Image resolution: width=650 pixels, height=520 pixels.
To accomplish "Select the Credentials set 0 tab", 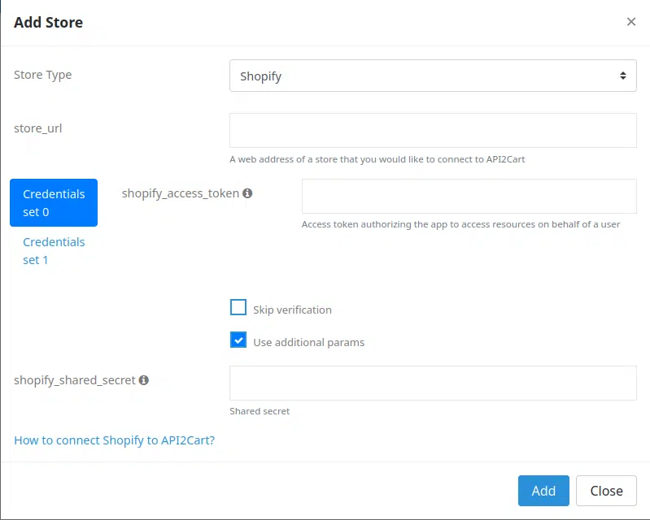I will pos(54,203).
